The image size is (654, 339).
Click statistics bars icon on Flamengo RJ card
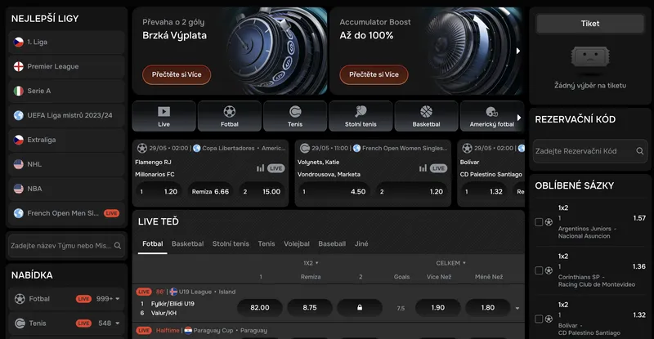point(261,168)
